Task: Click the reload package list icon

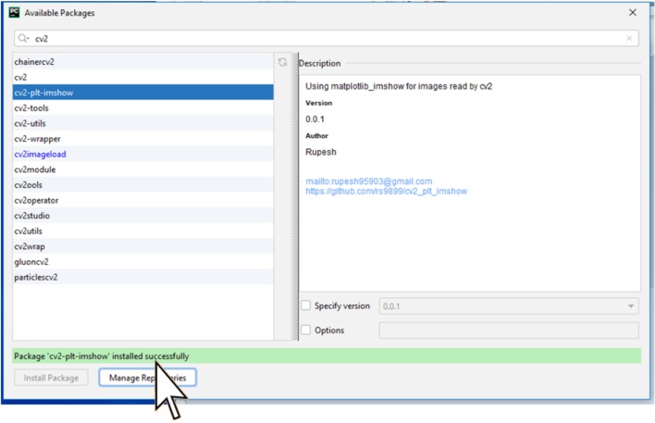Action: 283,62
